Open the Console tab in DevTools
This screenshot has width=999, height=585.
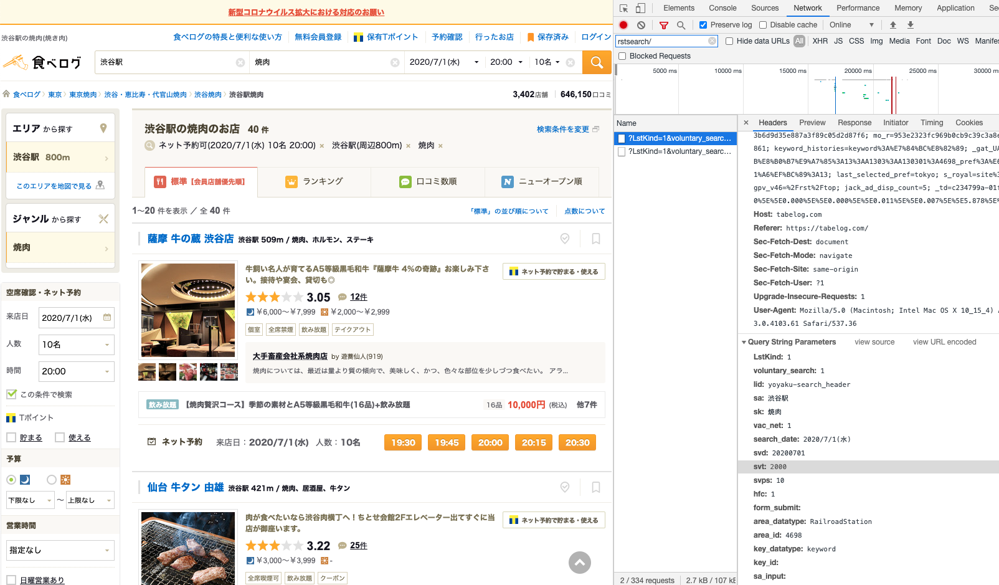pos(722,8)
